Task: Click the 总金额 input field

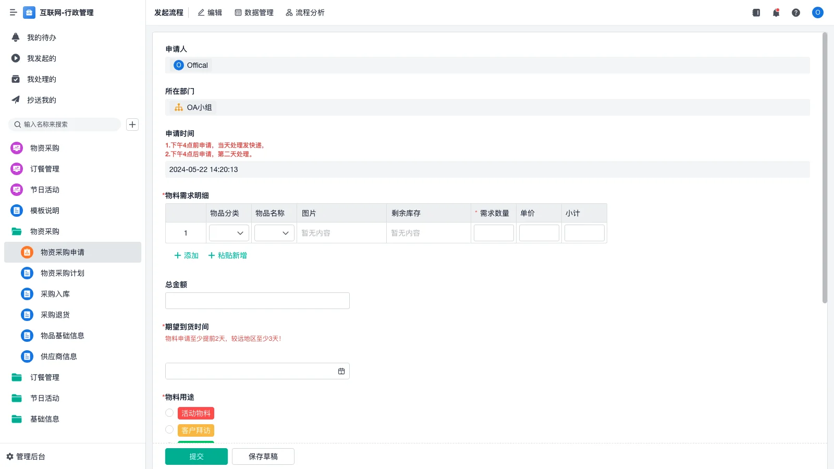Action: pyautogui.click(x=257, y=301)
